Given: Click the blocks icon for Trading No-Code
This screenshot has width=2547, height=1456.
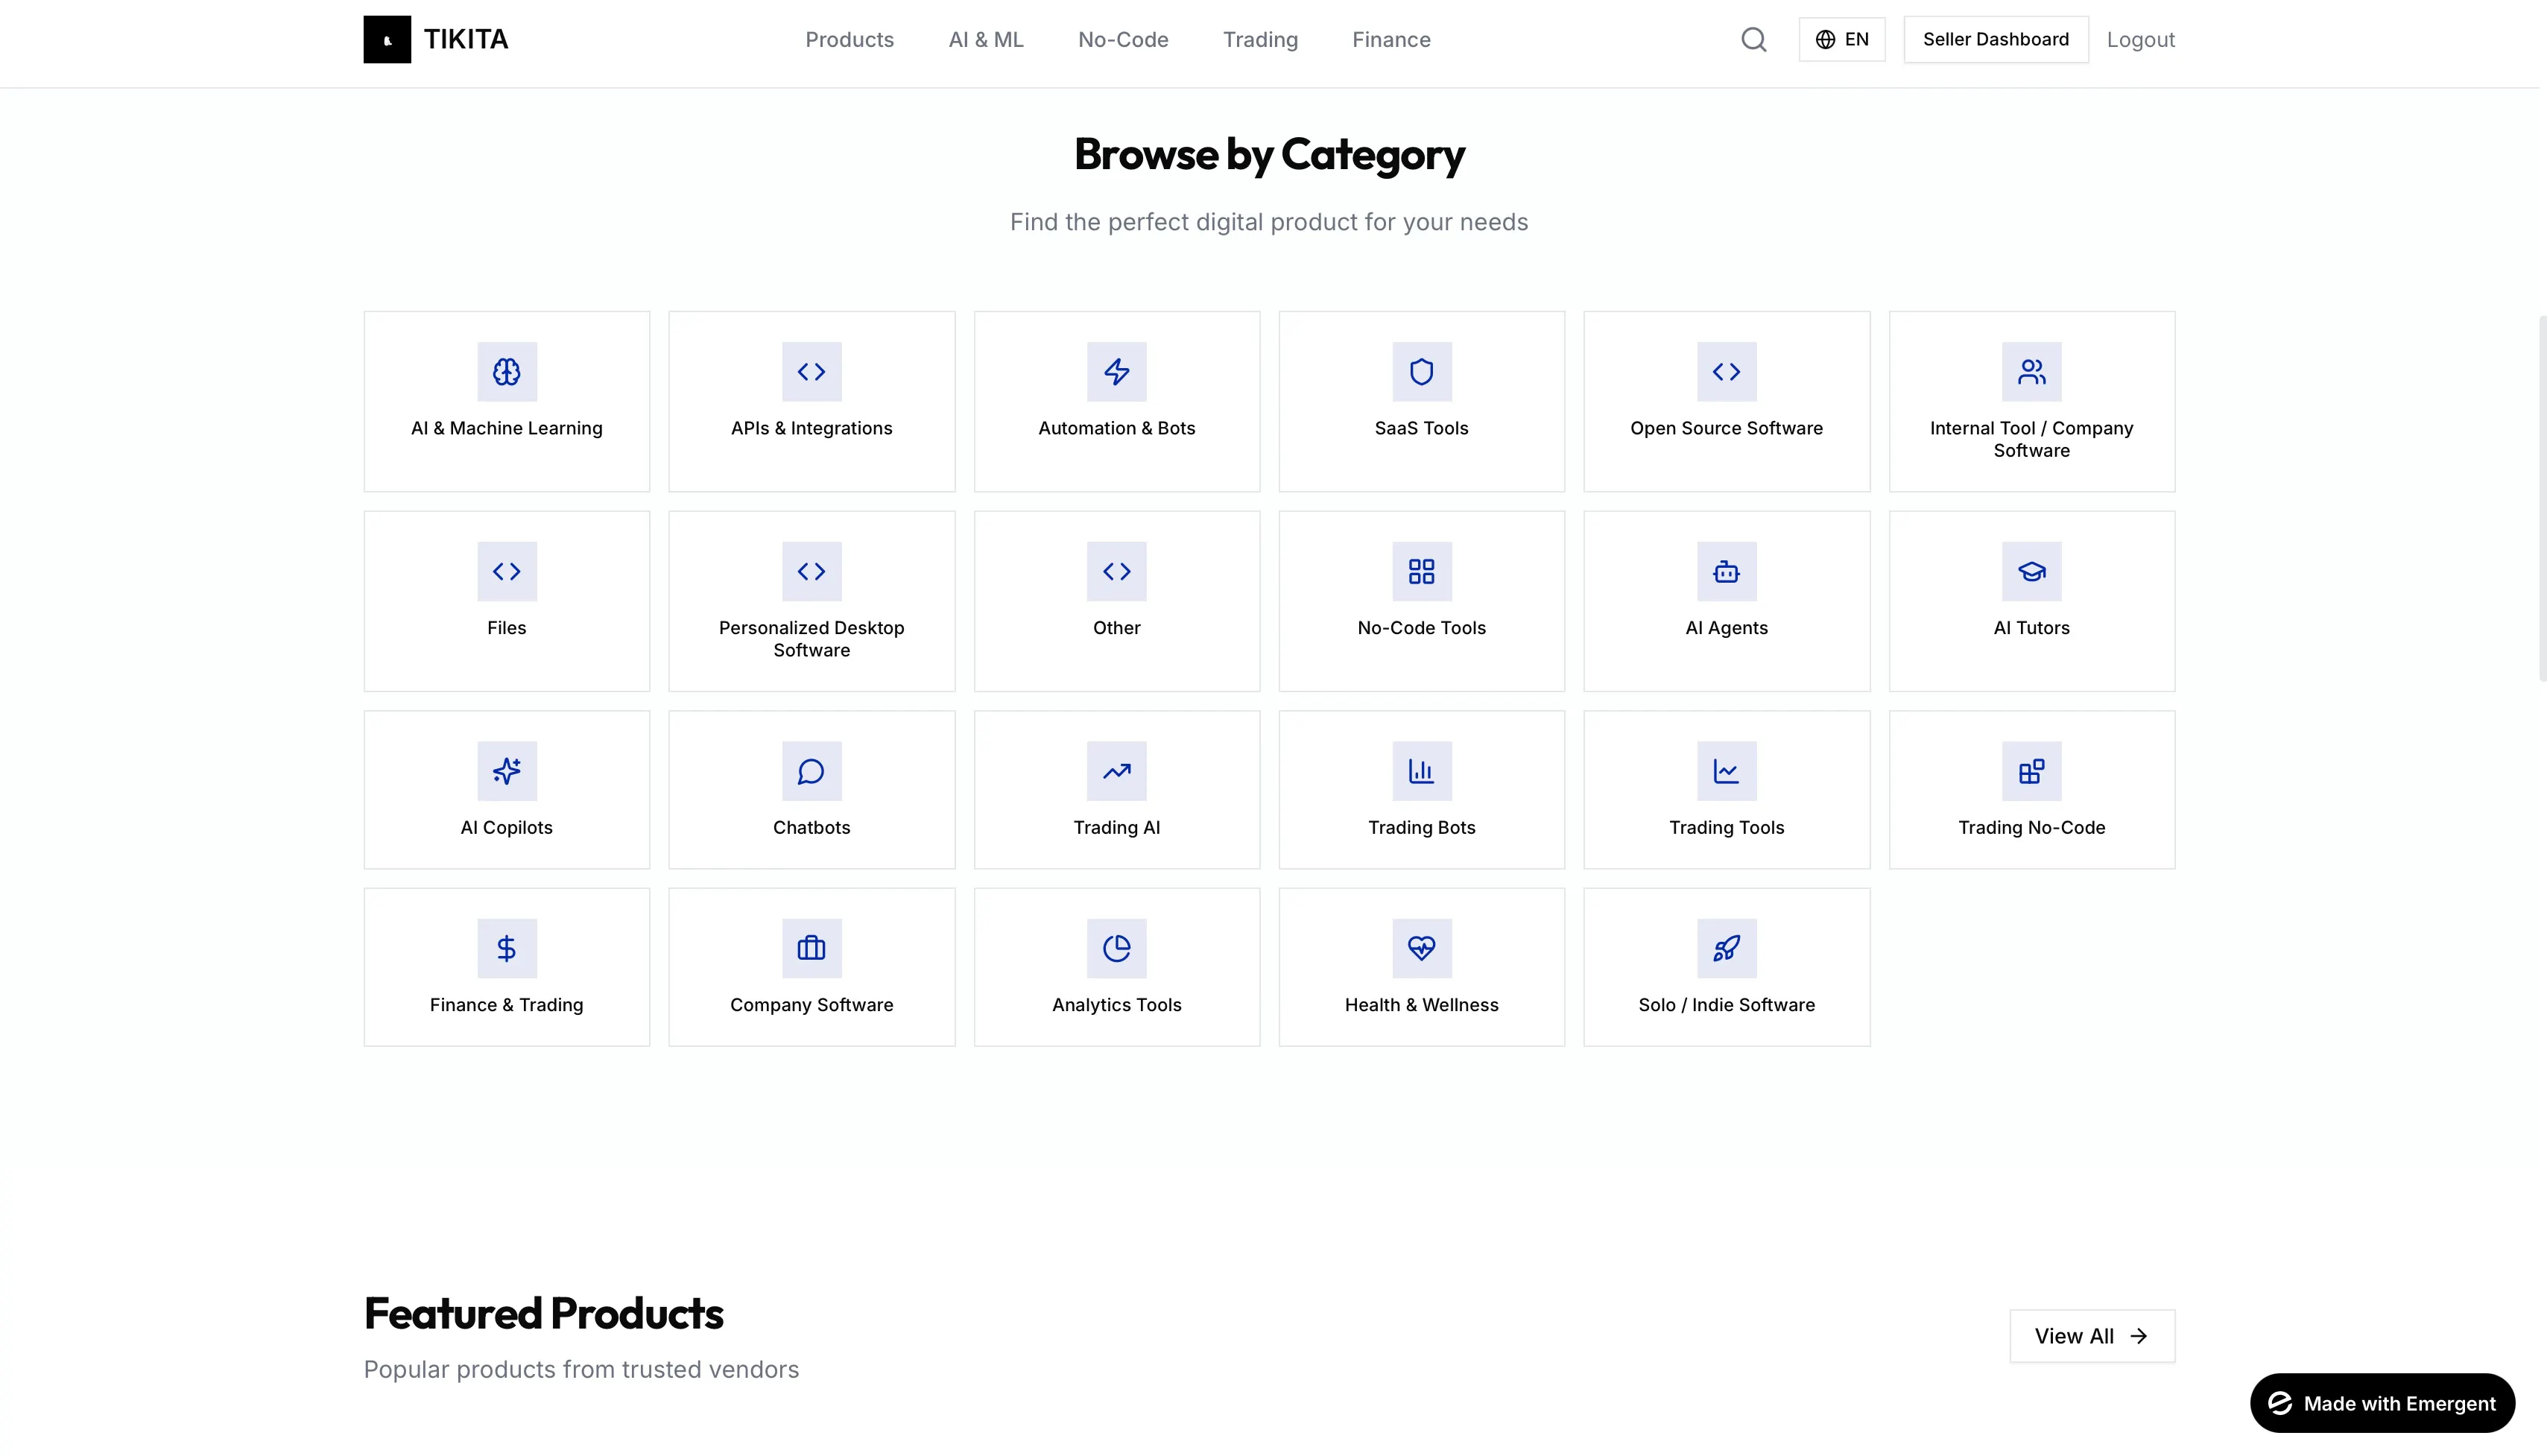Looking at the screenshot, I should click(2031, 771).
